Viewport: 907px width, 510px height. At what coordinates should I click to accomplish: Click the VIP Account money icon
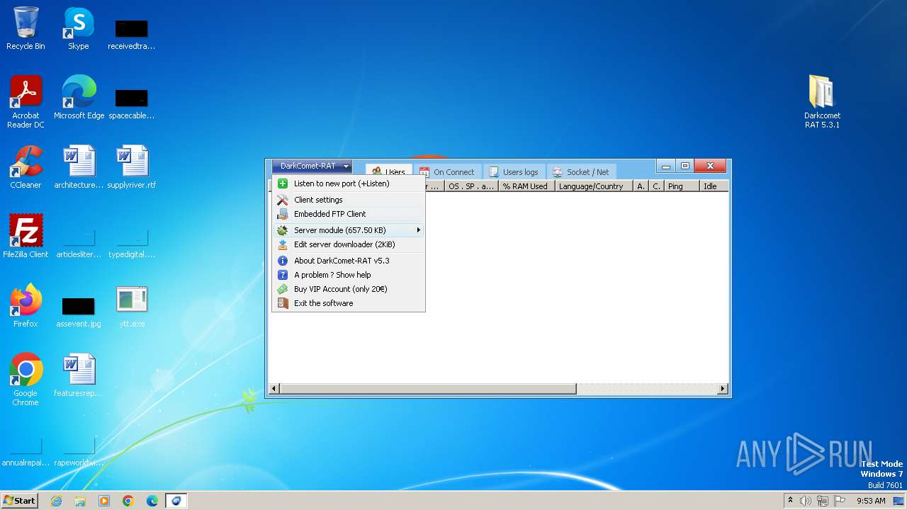283,289
